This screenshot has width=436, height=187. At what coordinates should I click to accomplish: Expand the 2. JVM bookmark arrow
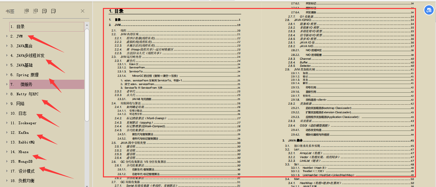pos(7,36)
